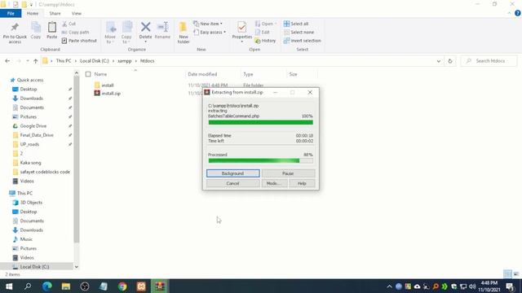Select Local Disk (C:) in navigation pane
The image size is (522, 293).
[x=34, y=267]
